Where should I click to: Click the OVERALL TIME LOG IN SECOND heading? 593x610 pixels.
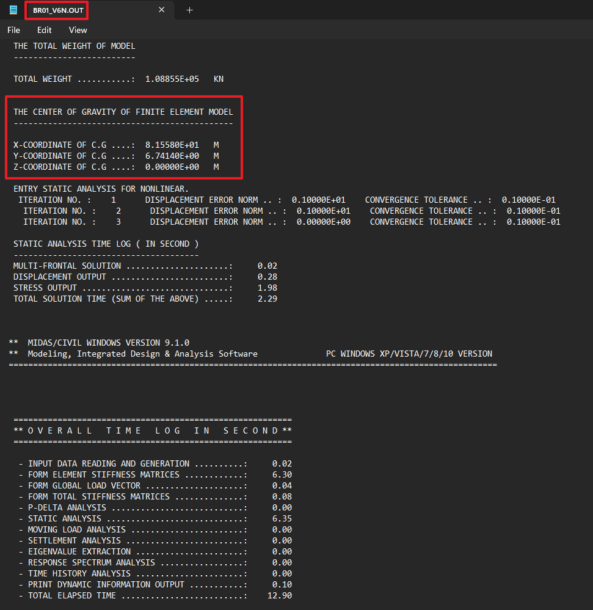[x=153, y=430]
